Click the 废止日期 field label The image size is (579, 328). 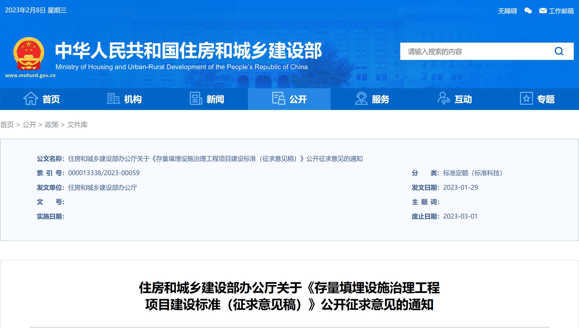coord(426,216)
